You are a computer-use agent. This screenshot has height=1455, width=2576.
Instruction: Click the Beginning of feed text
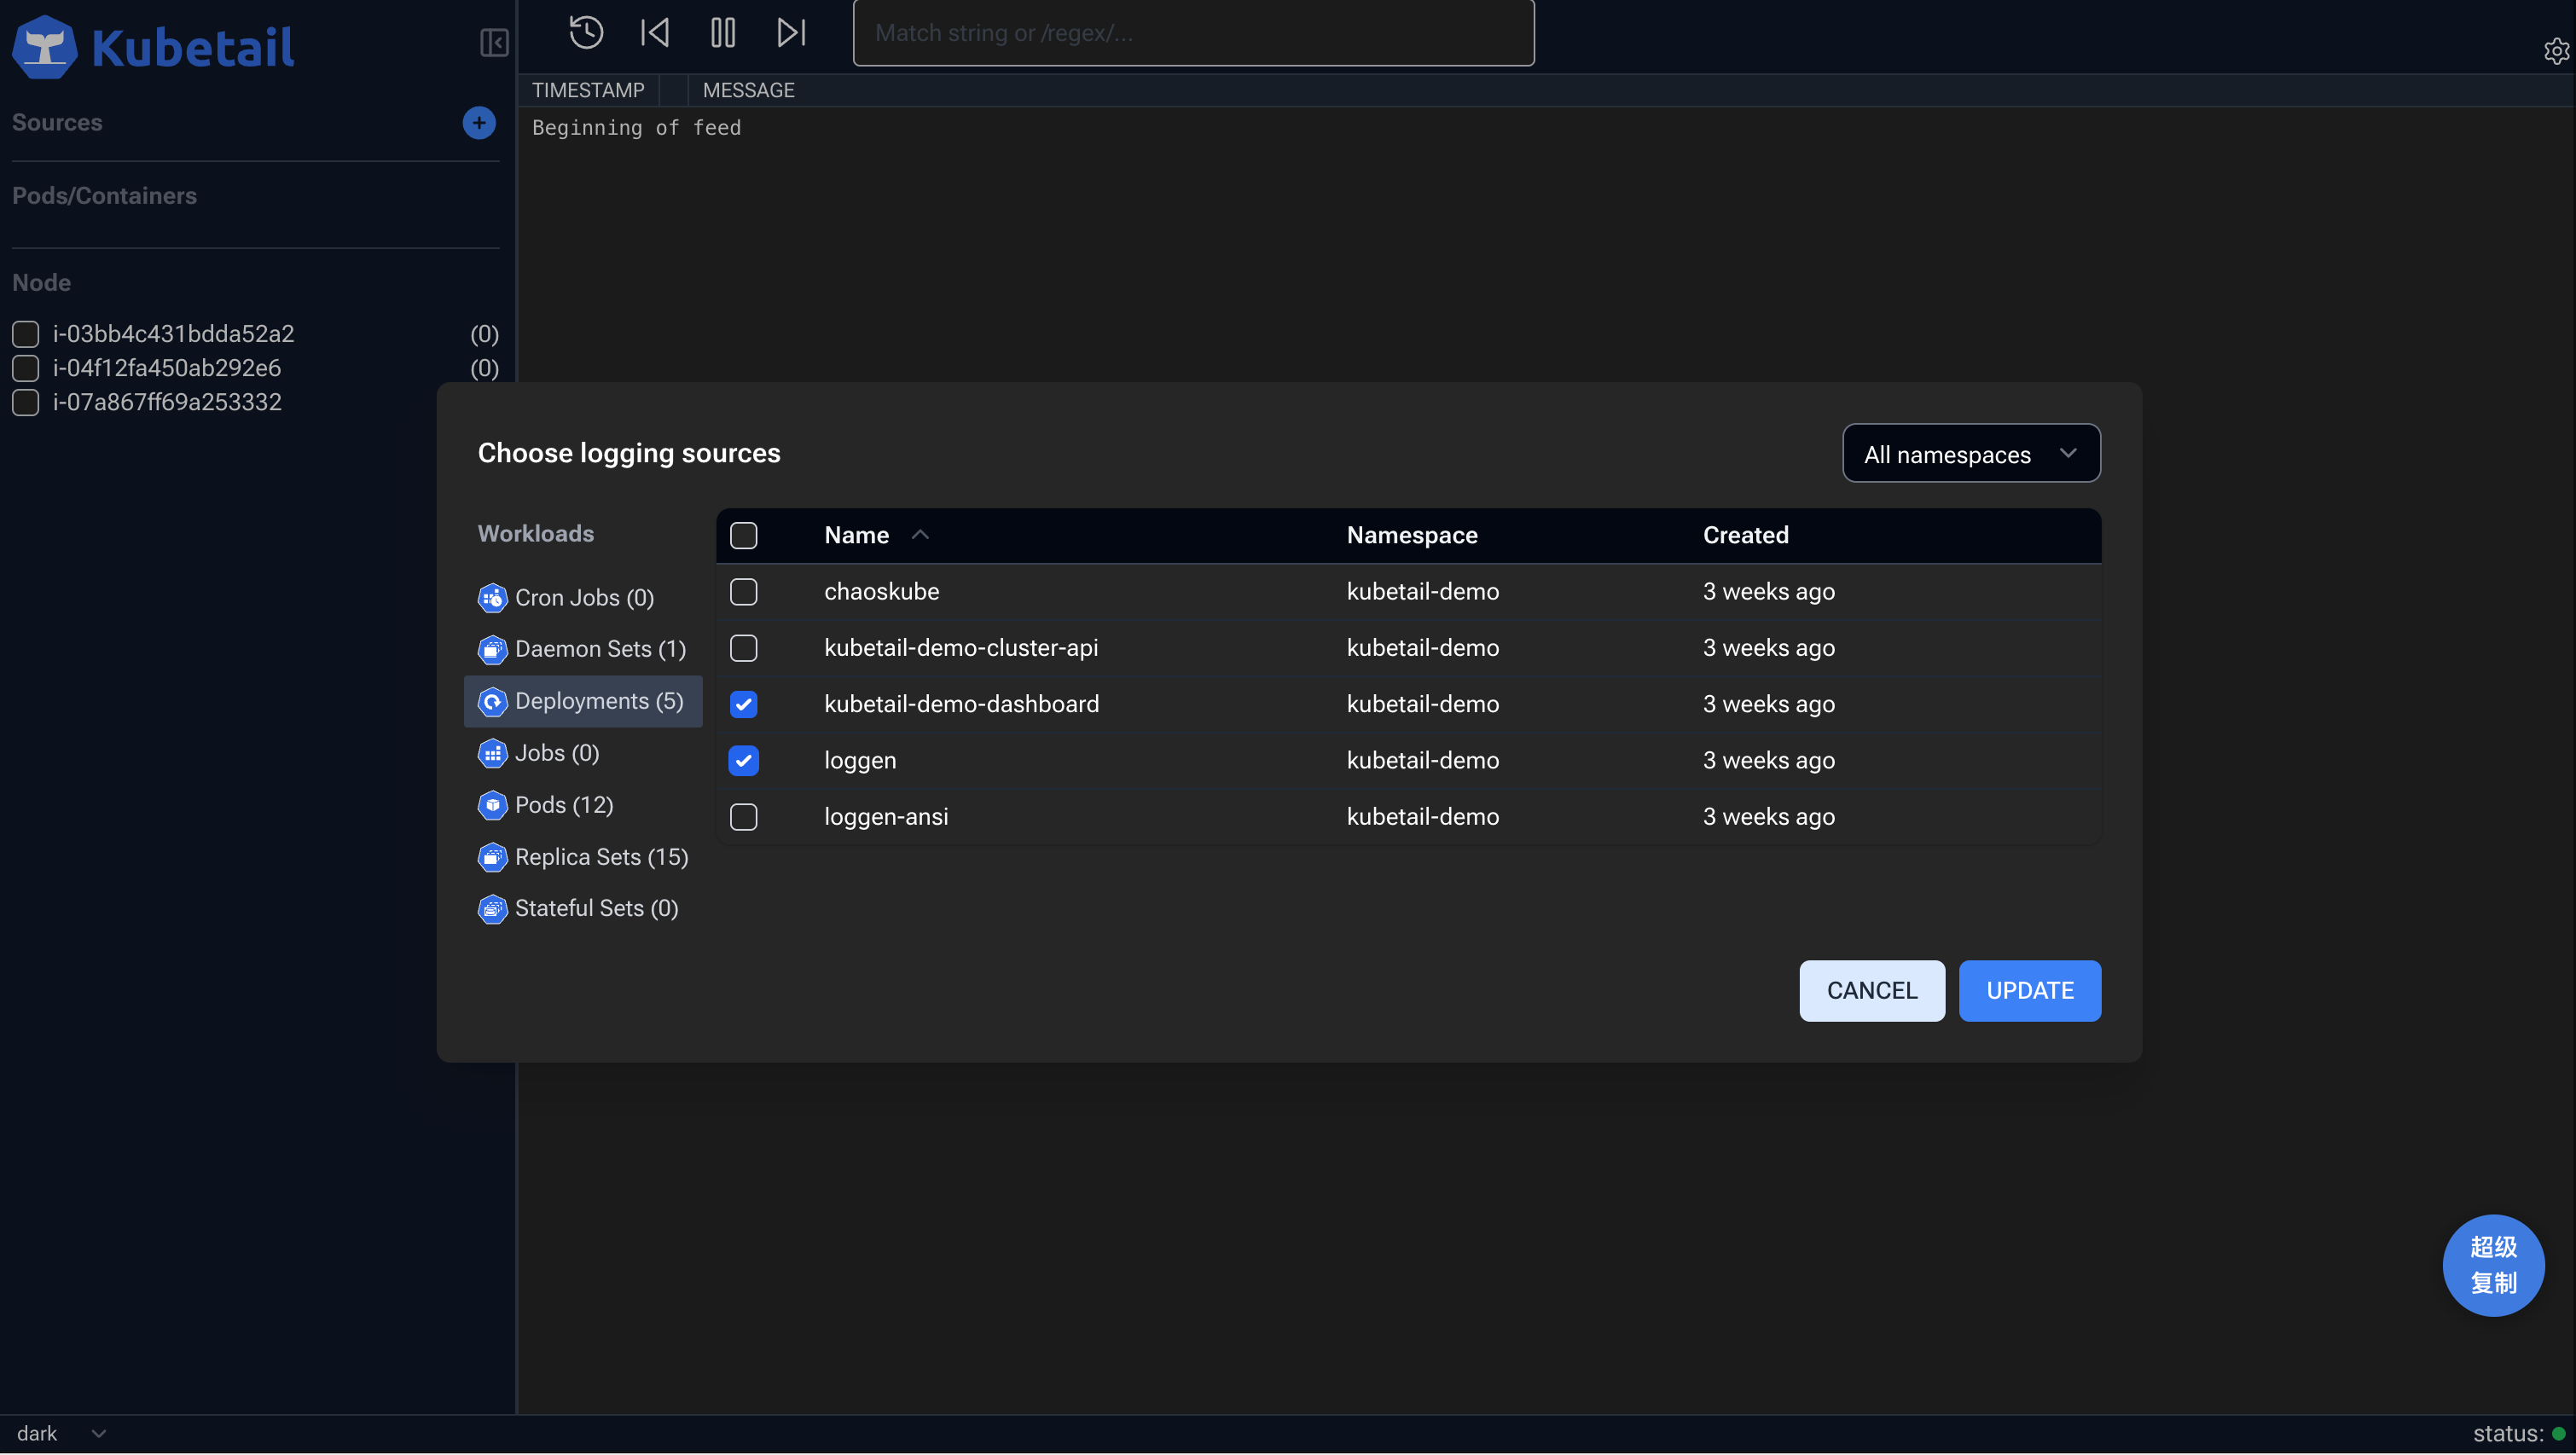636,128
